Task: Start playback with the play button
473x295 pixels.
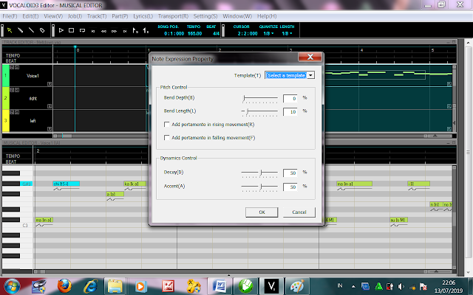Action: (x=61, y=30)
